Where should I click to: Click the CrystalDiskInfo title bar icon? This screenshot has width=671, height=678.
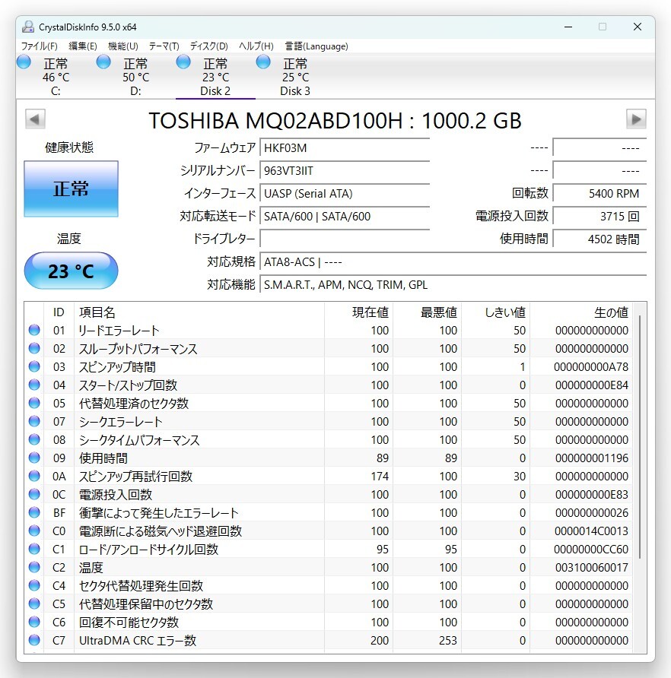tap(28, 27)
